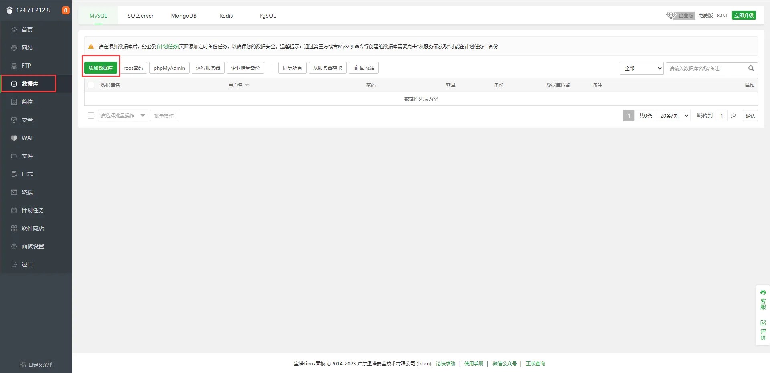The height and width of the screenshot is (373, 770).
Task: Follow the [计划任务] link in the notice
Action: [168, 47]
